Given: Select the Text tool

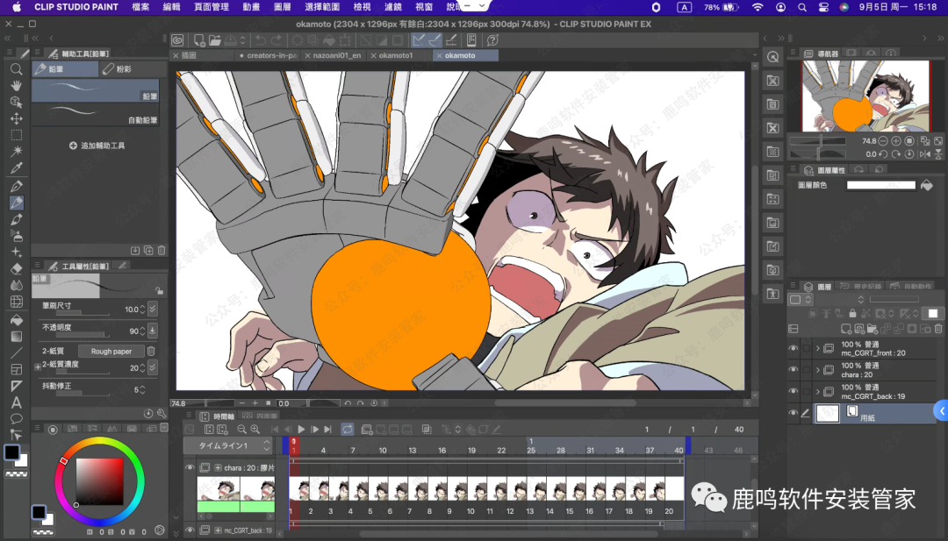Looking at the screenshot, I should [x=16, y=402].
